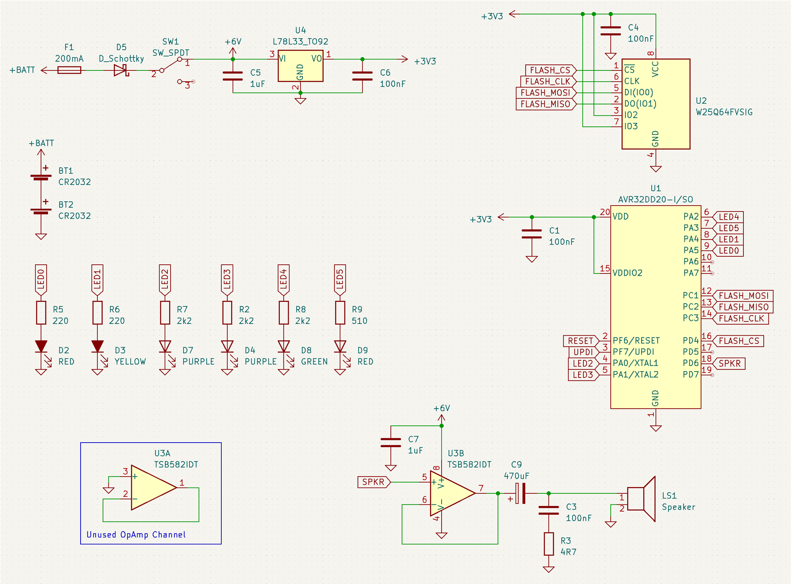The height and width of the screenshot is (584, 791).
Task: Select resistor R9 510 symbol
Action: (340, 313)
